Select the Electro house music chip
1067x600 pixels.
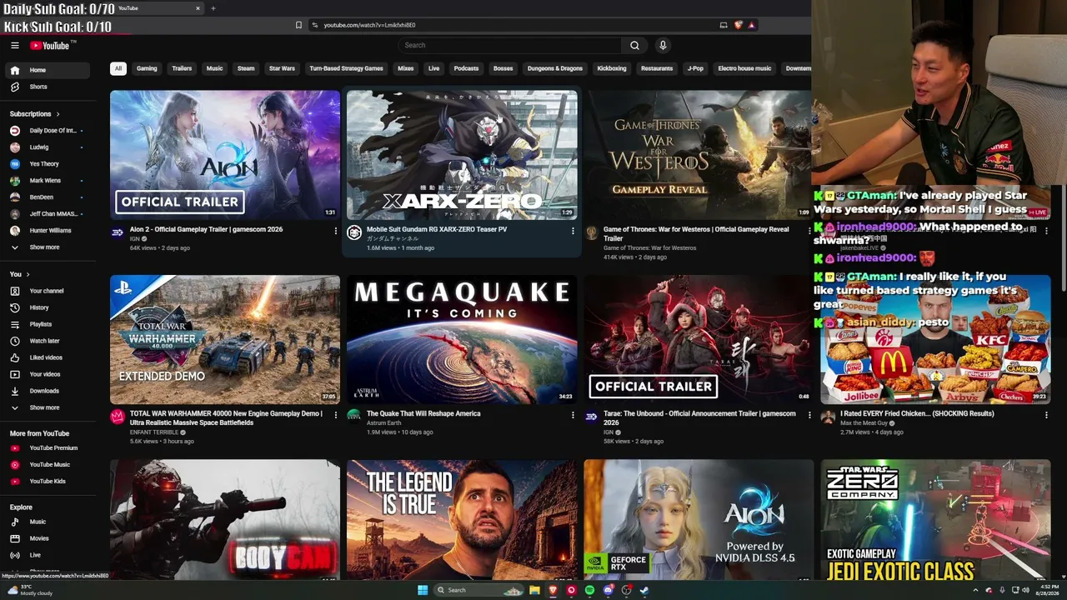(744, 68)
